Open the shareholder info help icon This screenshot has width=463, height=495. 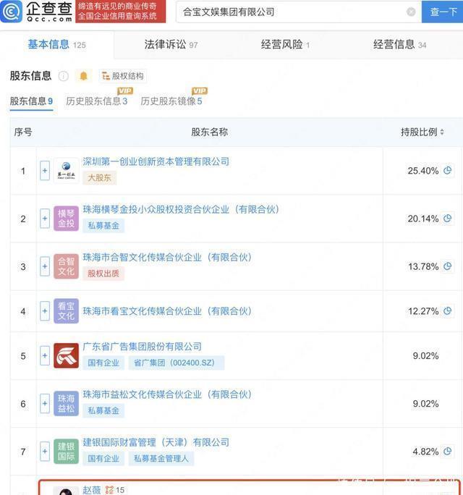(x=64, y=76)
